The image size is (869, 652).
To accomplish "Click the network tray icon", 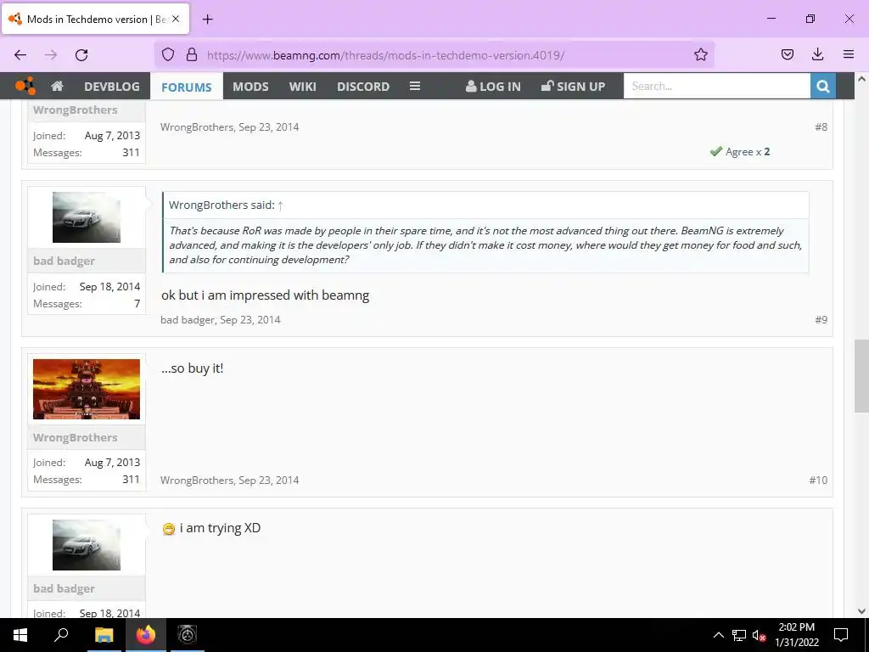I will [739, 635].
